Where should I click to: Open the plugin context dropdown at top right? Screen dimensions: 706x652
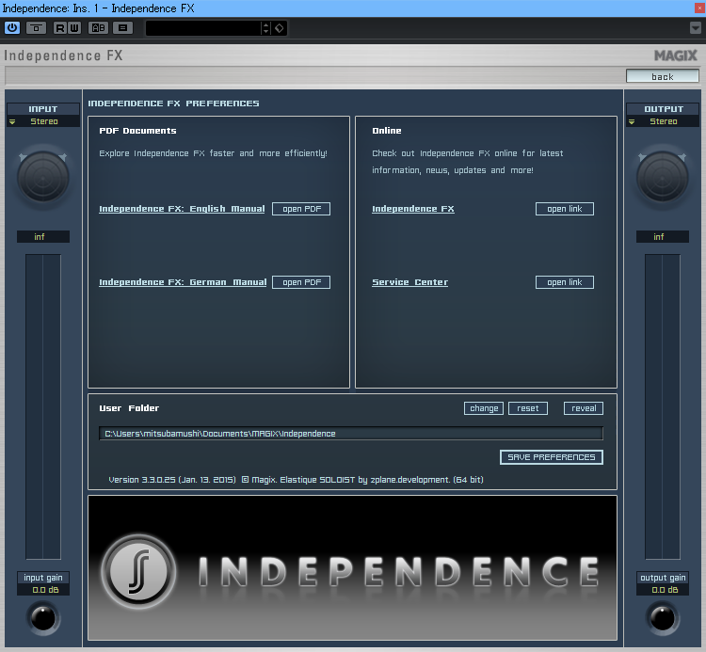coord(696,28)
